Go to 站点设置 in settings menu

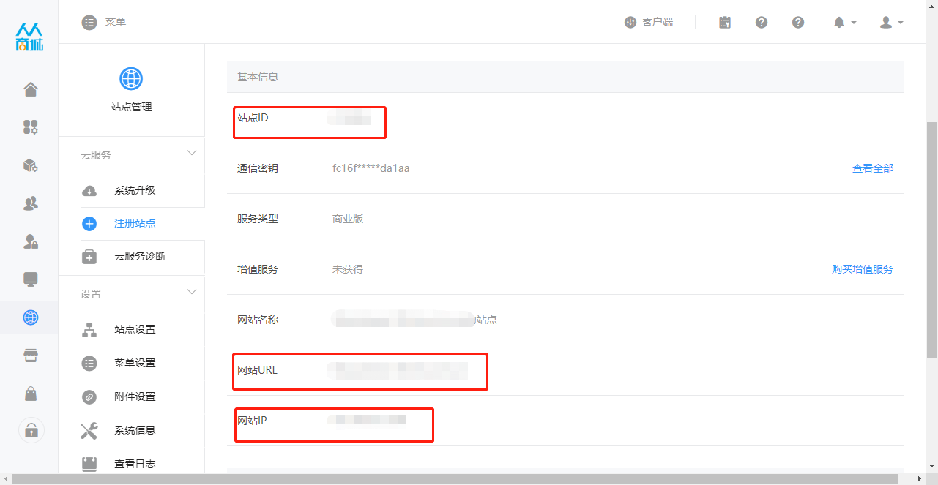(x=135, y=329)
